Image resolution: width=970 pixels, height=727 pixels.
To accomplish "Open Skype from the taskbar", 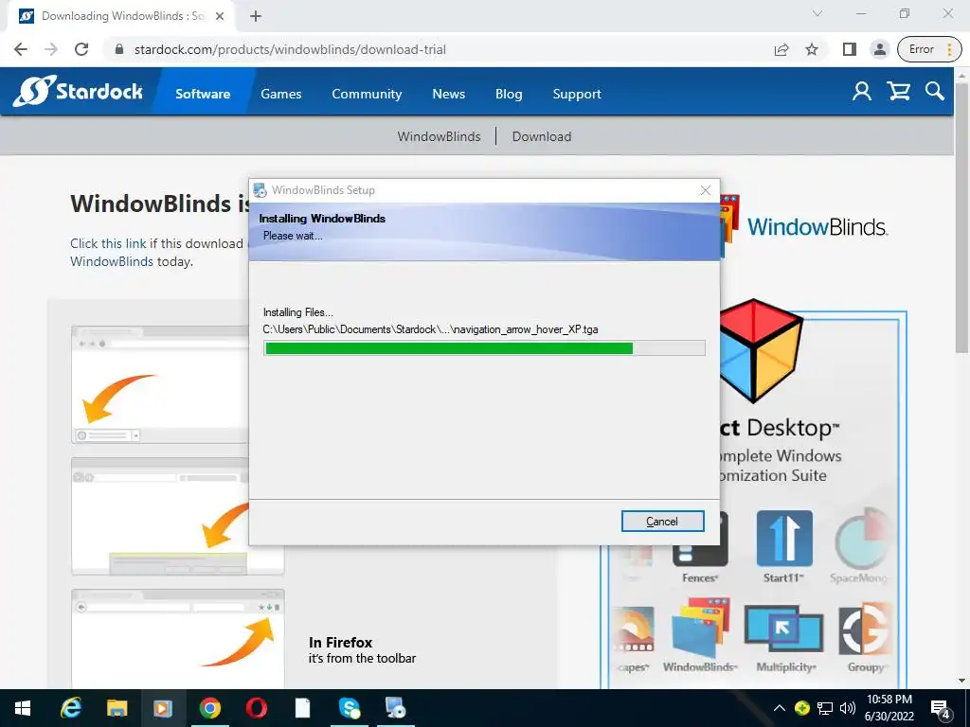I will tap(349, 708).
